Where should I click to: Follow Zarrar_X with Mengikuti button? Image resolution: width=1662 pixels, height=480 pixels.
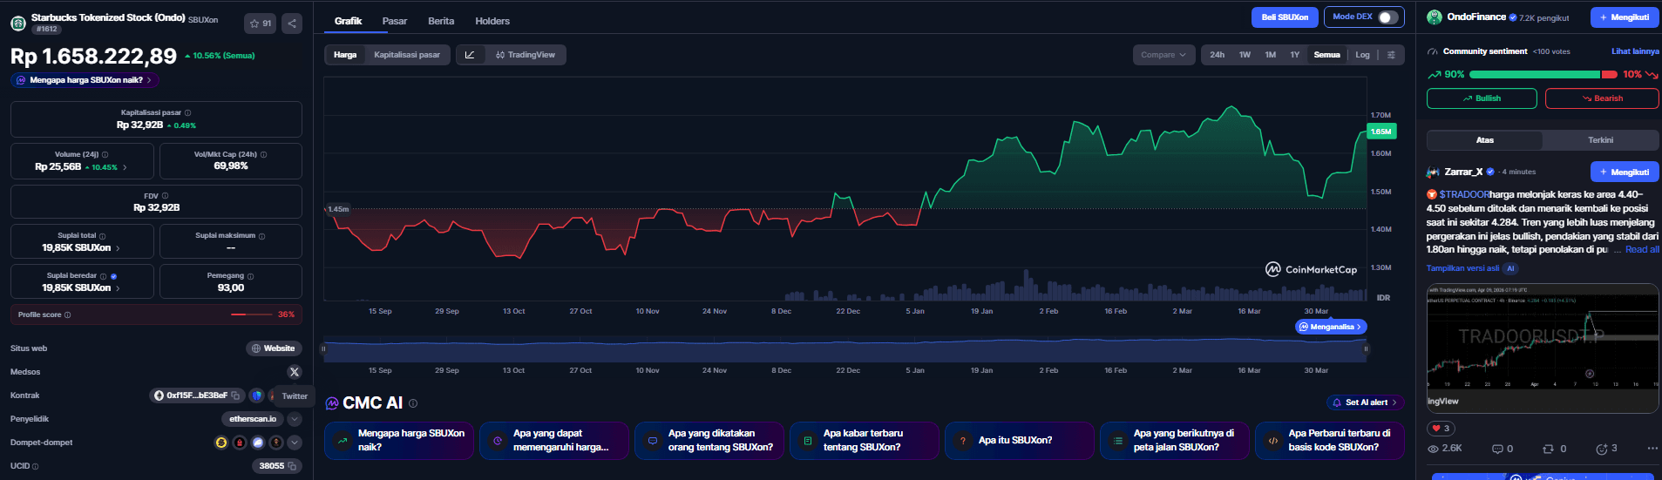coord(1625,172)
